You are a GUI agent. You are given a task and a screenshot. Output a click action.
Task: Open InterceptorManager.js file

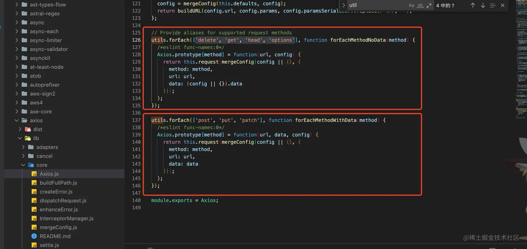coord(67,218)
